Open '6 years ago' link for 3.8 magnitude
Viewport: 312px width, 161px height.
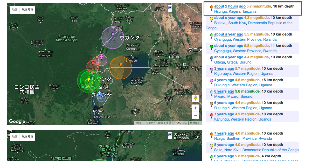click(224, 91)
